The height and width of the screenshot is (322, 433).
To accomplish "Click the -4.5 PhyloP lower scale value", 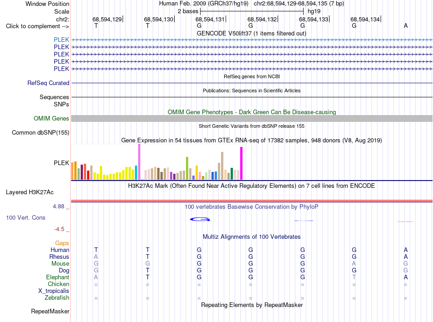I will click(x=59, y=229).
